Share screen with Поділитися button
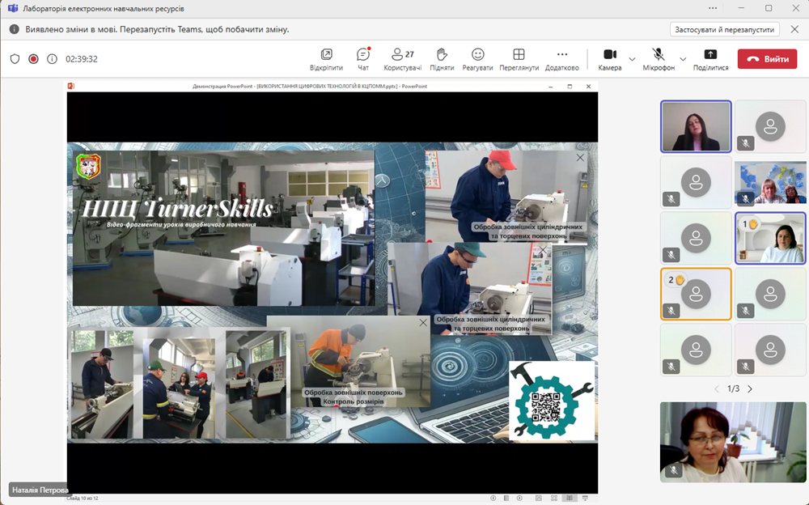809x505 pixels. [x=710, y=58]
